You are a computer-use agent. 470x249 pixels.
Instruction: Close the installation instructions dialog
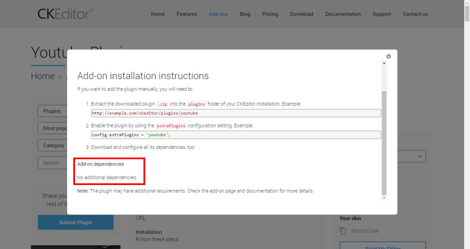(388, 56)
